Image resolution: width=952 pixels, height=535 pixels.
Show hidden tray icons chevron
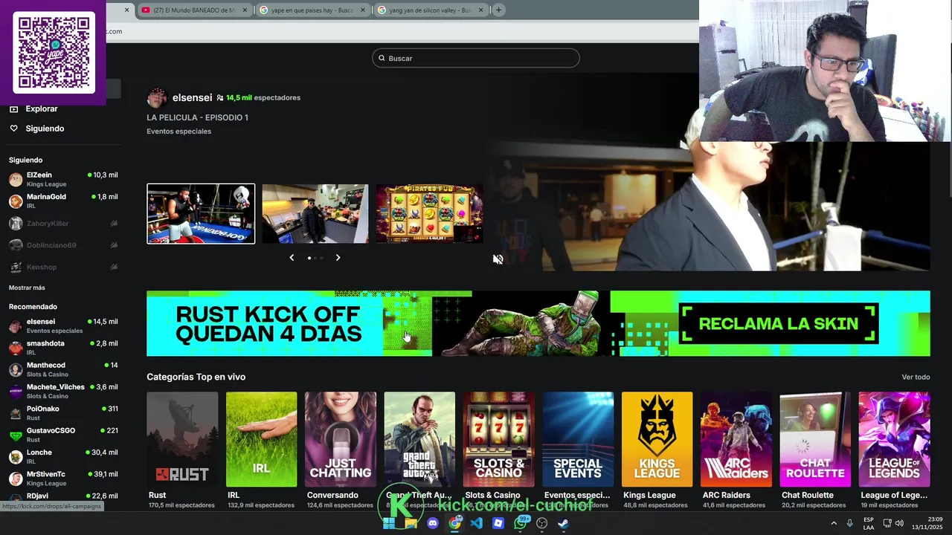point(834,523)
